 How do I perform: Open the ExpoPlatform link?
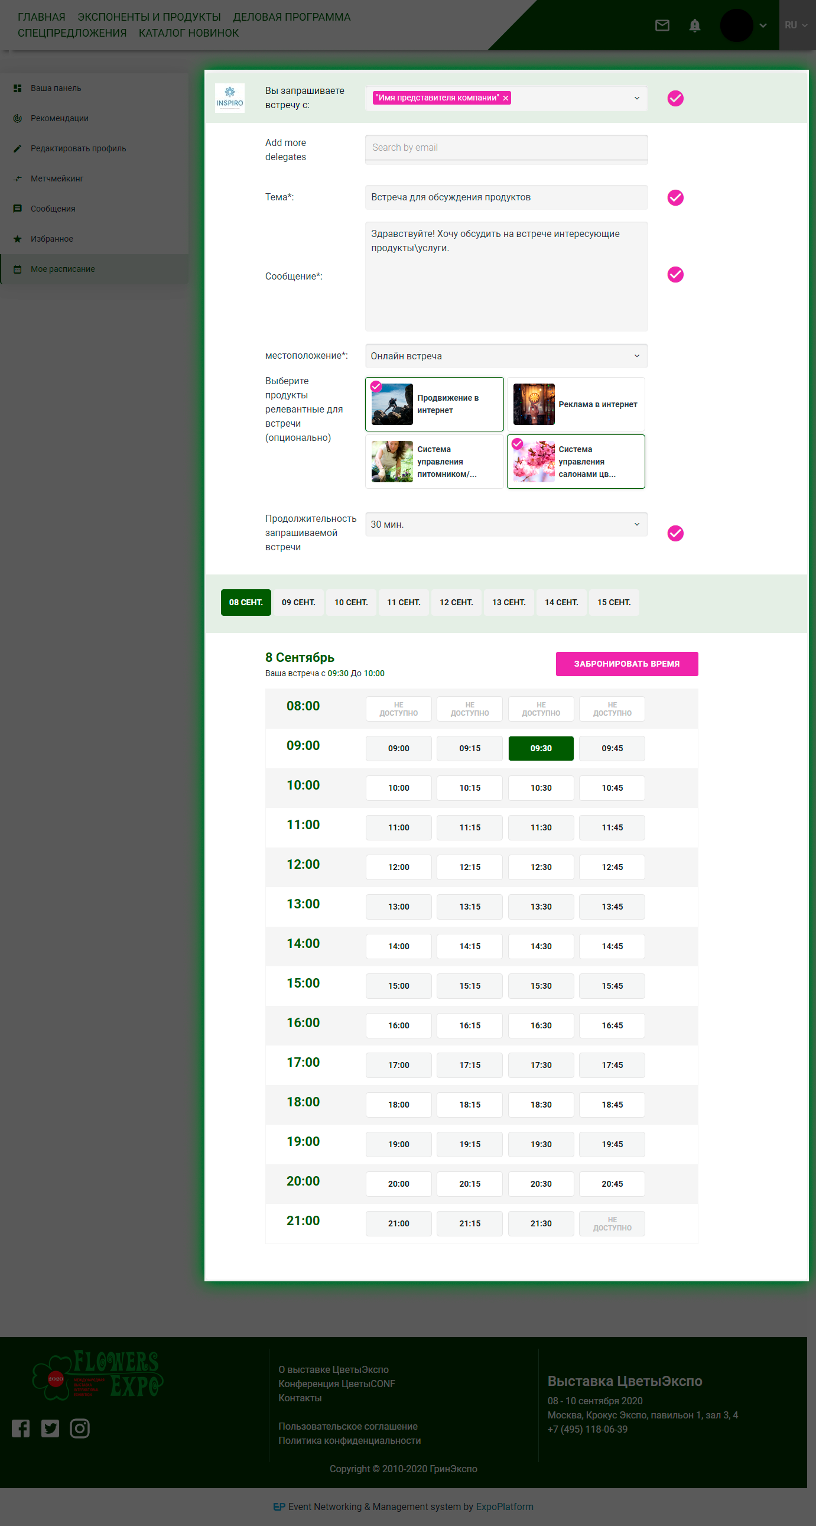[505, 1506]
